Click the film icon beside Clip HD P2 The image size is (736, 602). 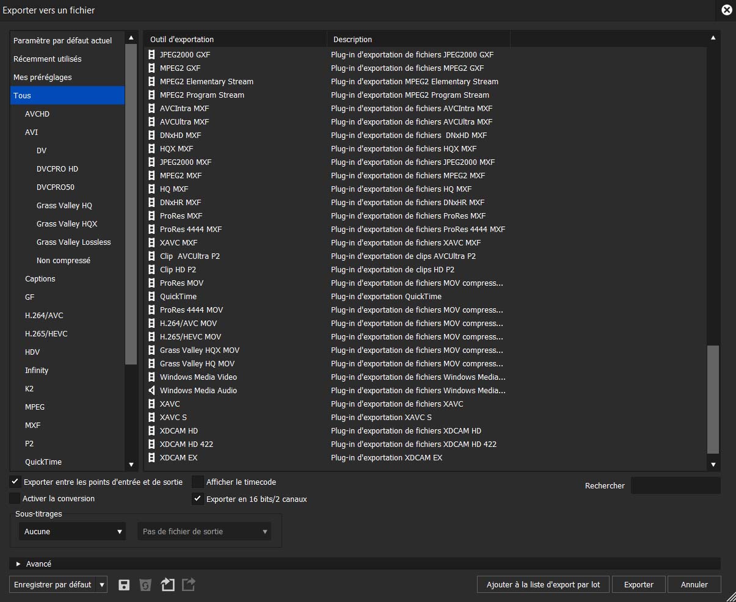(x=151, y=269)
